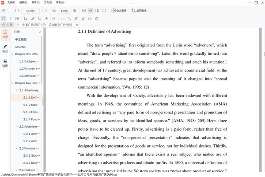Image resolution: width=265 pixels, height=177 pixels.
Task: Click the open file folder icon
Action: tap(4, 10)
